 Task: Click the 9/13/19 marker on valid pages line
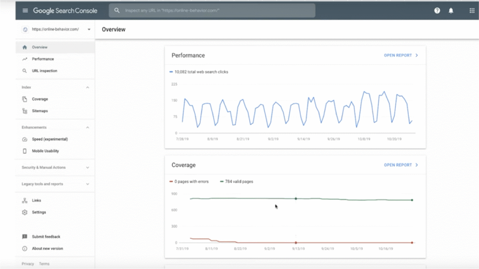(x=296, y=198)
